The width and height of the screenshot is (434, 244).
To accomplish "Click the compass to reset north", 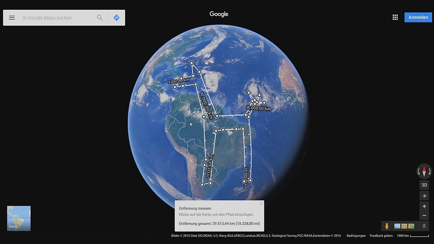I will (424, 171).
